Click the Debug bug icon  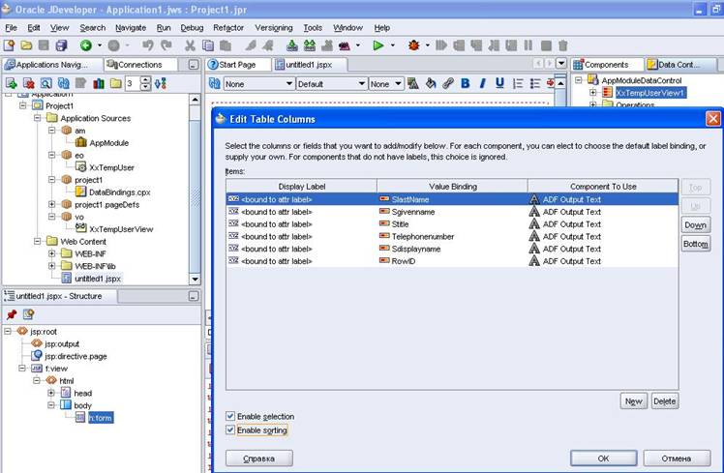[413, 45]
